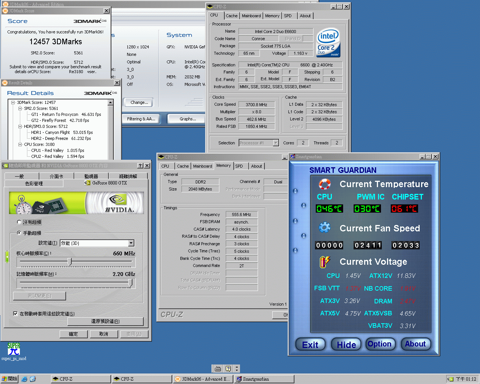Close the 3DMark Score window
The image size is (480, 384).
click(106, 11)
